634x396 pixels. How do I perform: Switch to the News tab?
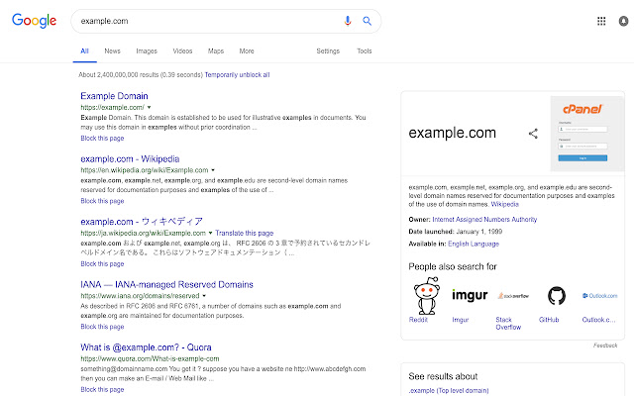(x=112, y=50)
